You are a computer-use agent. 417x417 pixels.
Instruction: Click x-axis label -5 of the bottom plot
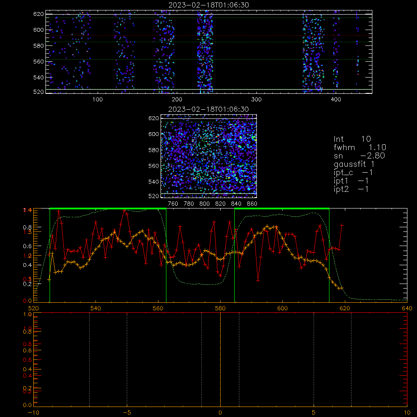(127, 412)
